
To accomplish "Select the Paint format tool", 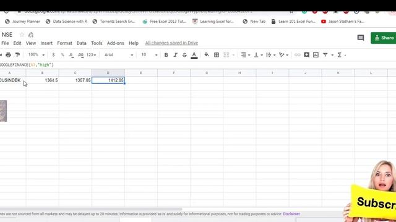I will 17,55.
